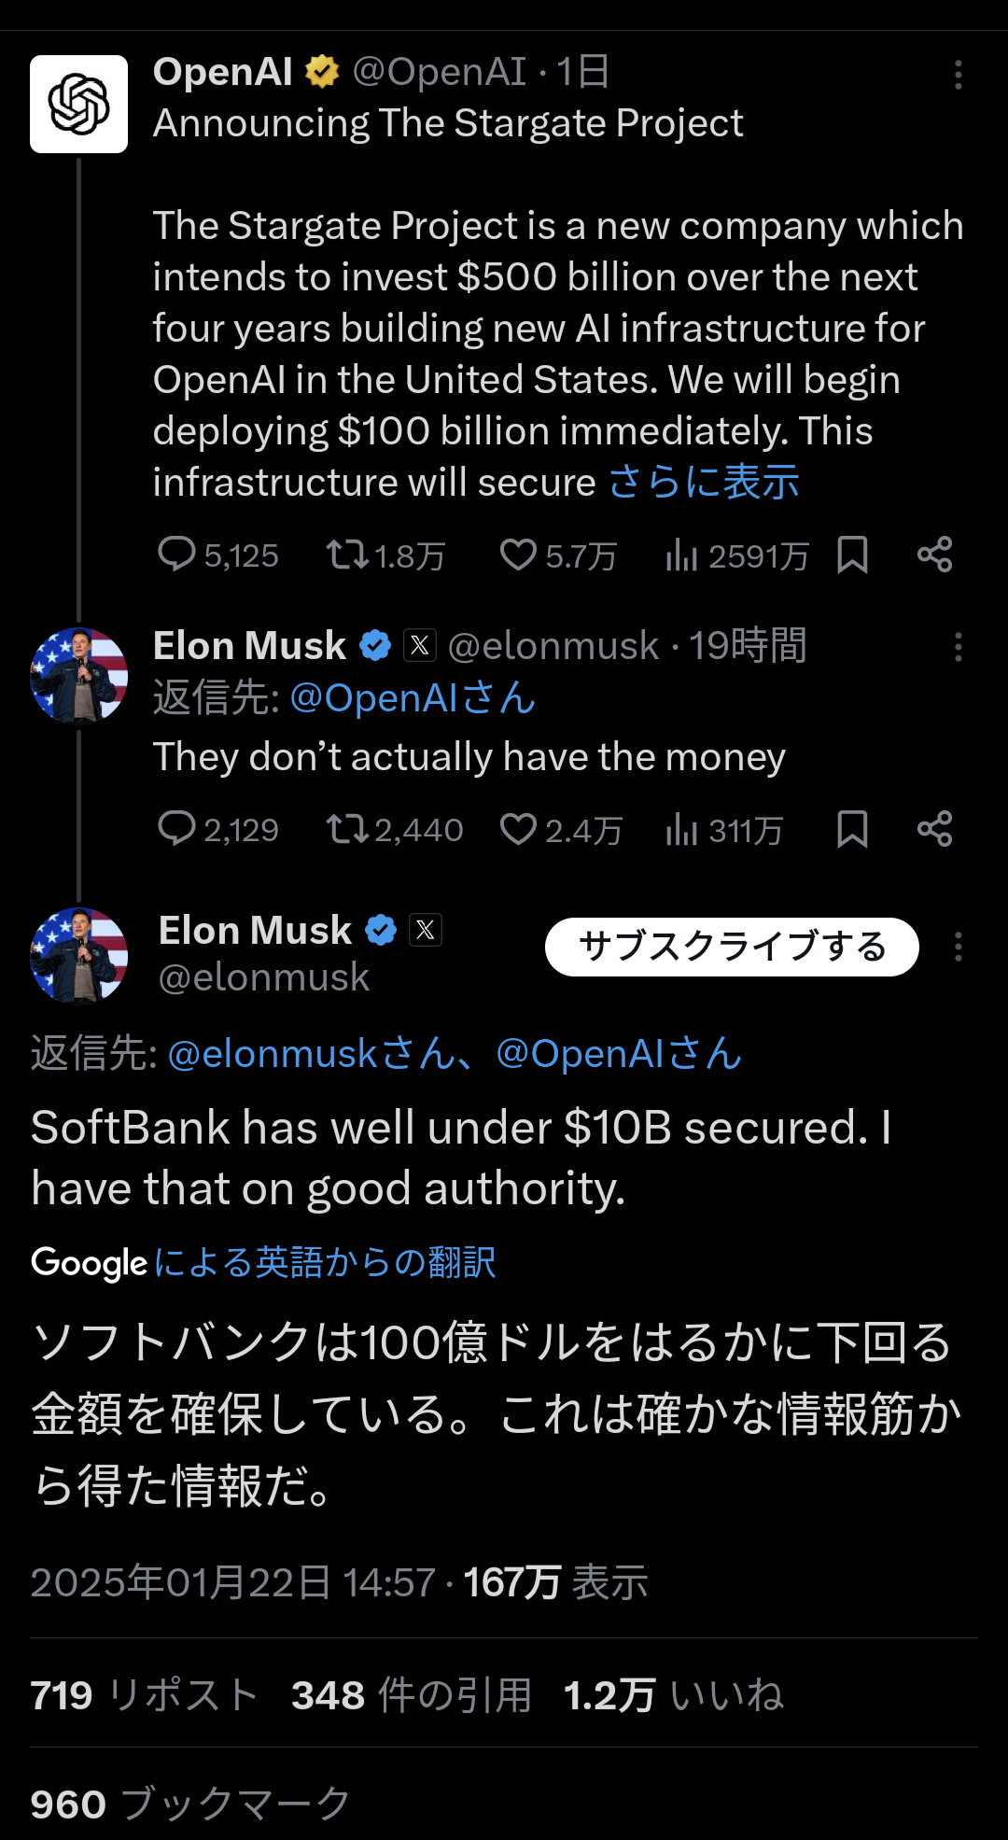
Task: Share OpenAI's Stargate announcement
Action: tap(934, 555)
